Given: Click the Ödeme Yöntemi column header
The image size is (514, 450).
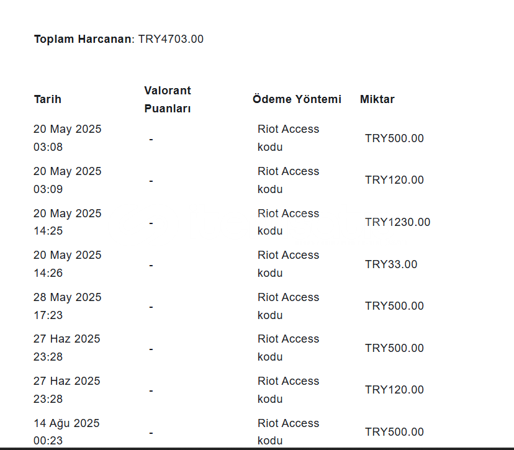Looking at the screenshot, I should (x=297, y=99).
